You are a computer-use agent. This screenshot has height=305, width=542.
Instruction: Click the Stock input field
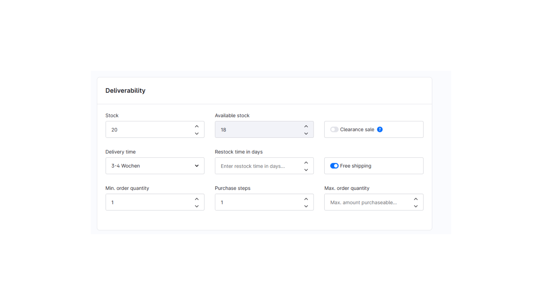[x=150, y=130]
